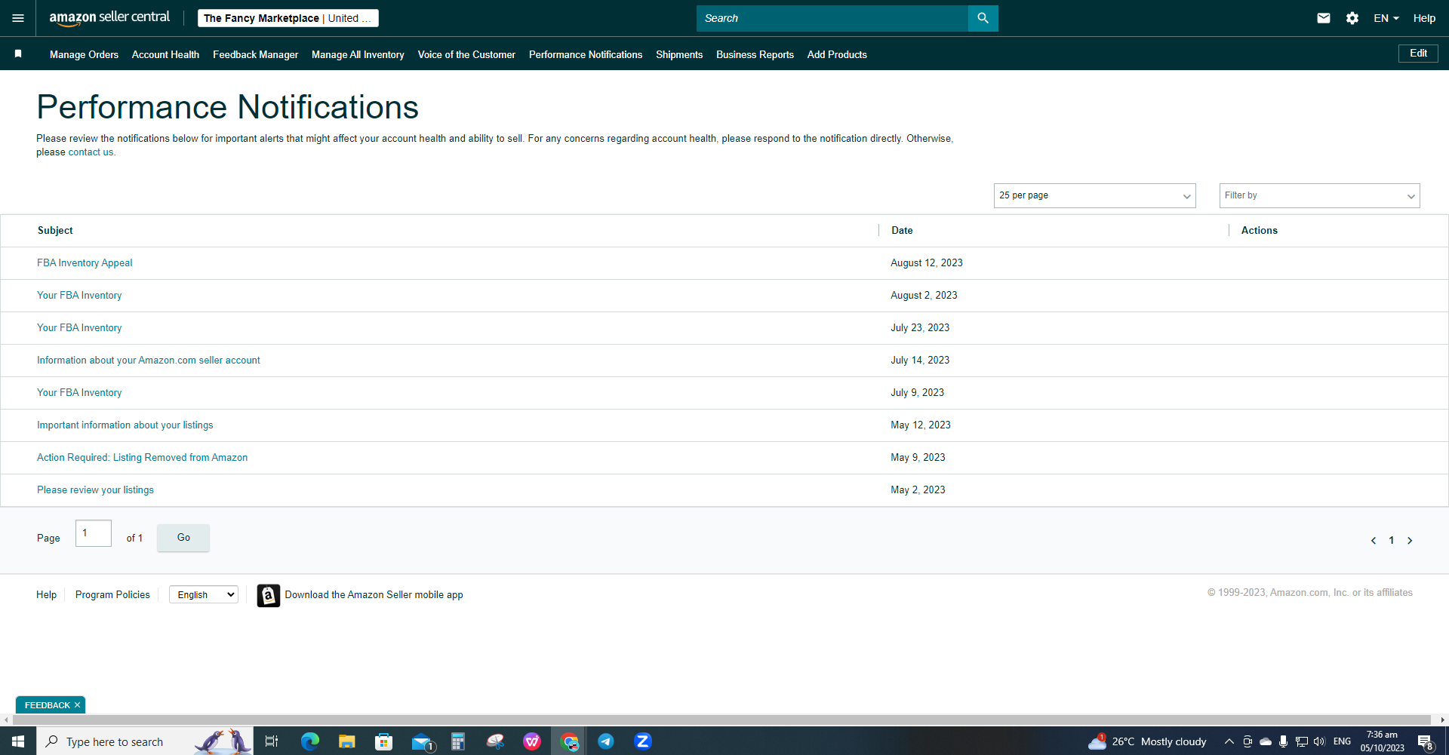Open Please review your listings notification

[95, 490]
